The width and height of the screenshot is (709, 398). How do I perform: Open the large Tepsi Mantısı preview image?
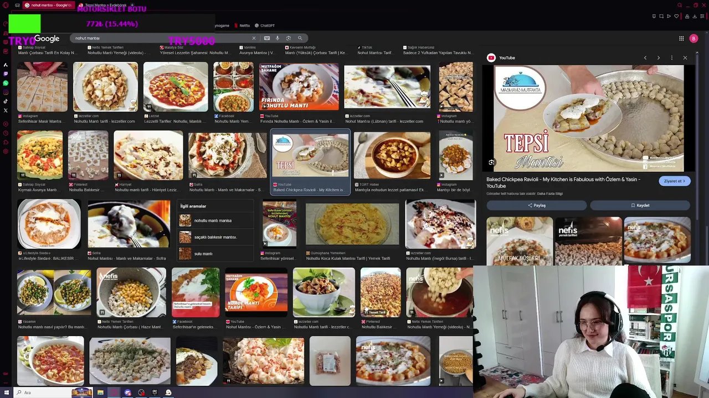click(588, 118)
